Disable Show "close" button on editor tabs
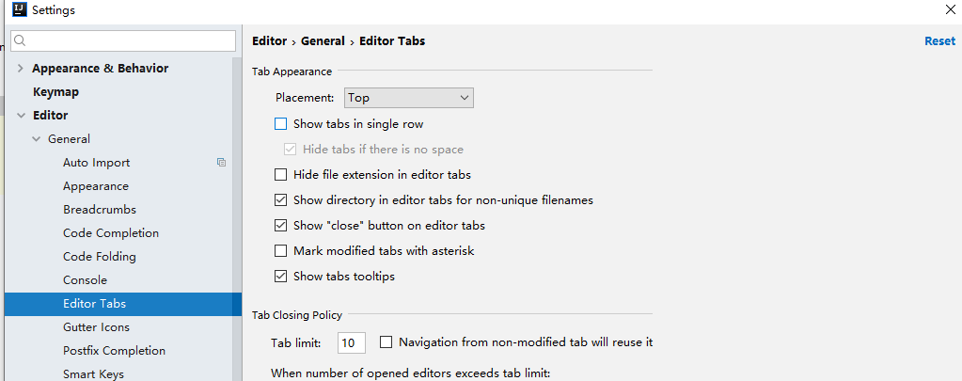 pyautogui.click(x=280, y=226)
